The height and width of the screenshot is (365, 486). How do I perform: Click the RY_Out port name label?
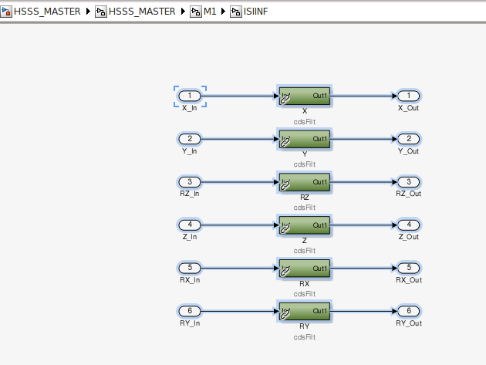(409, 323)
